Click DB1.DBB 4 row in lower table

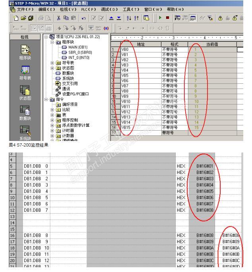click(x=125, y=191)
